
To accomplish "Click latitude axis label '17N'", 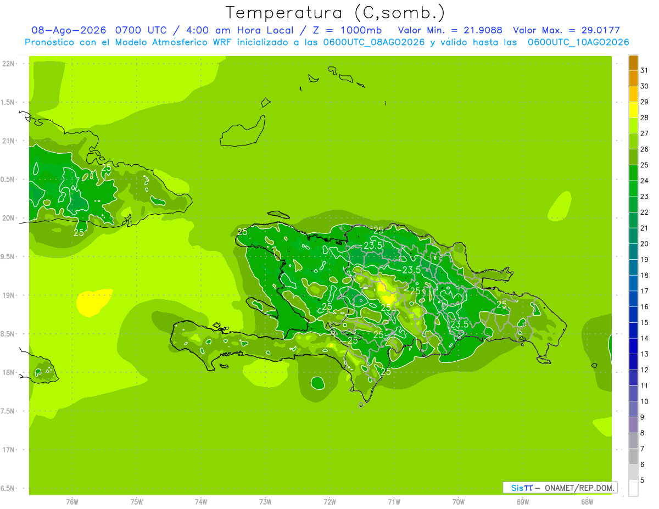I will coord(8,450).
